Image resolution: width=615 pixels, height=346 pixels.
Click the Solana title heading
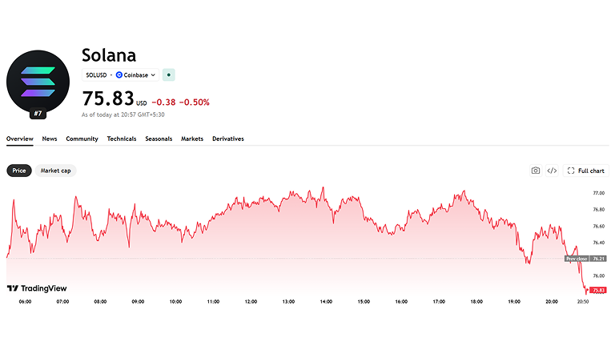[109, 55]
